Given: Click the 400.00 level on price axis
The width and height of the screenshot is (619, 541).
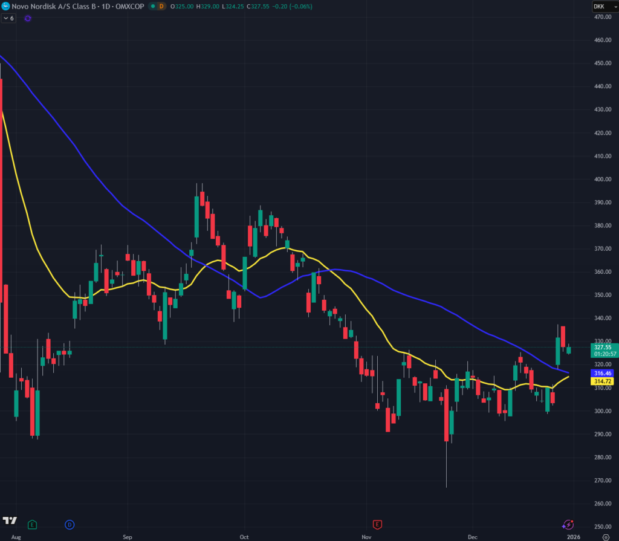Looking at the screenshot, I should (600, 180).
